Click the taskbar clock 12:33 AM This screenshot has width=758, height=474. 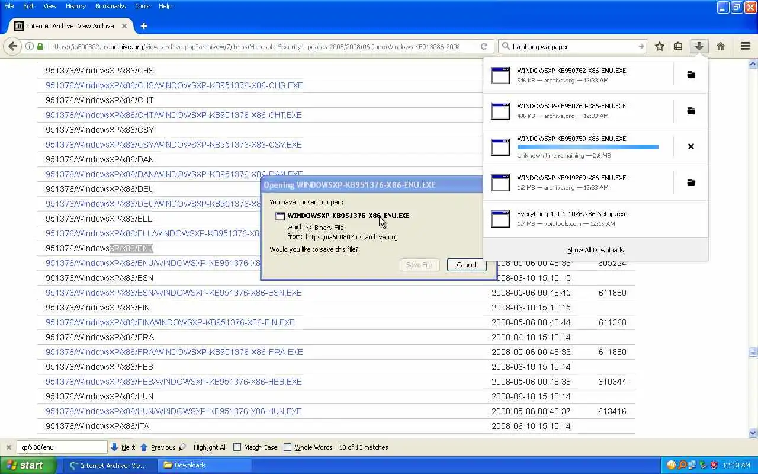click(736, 465)
